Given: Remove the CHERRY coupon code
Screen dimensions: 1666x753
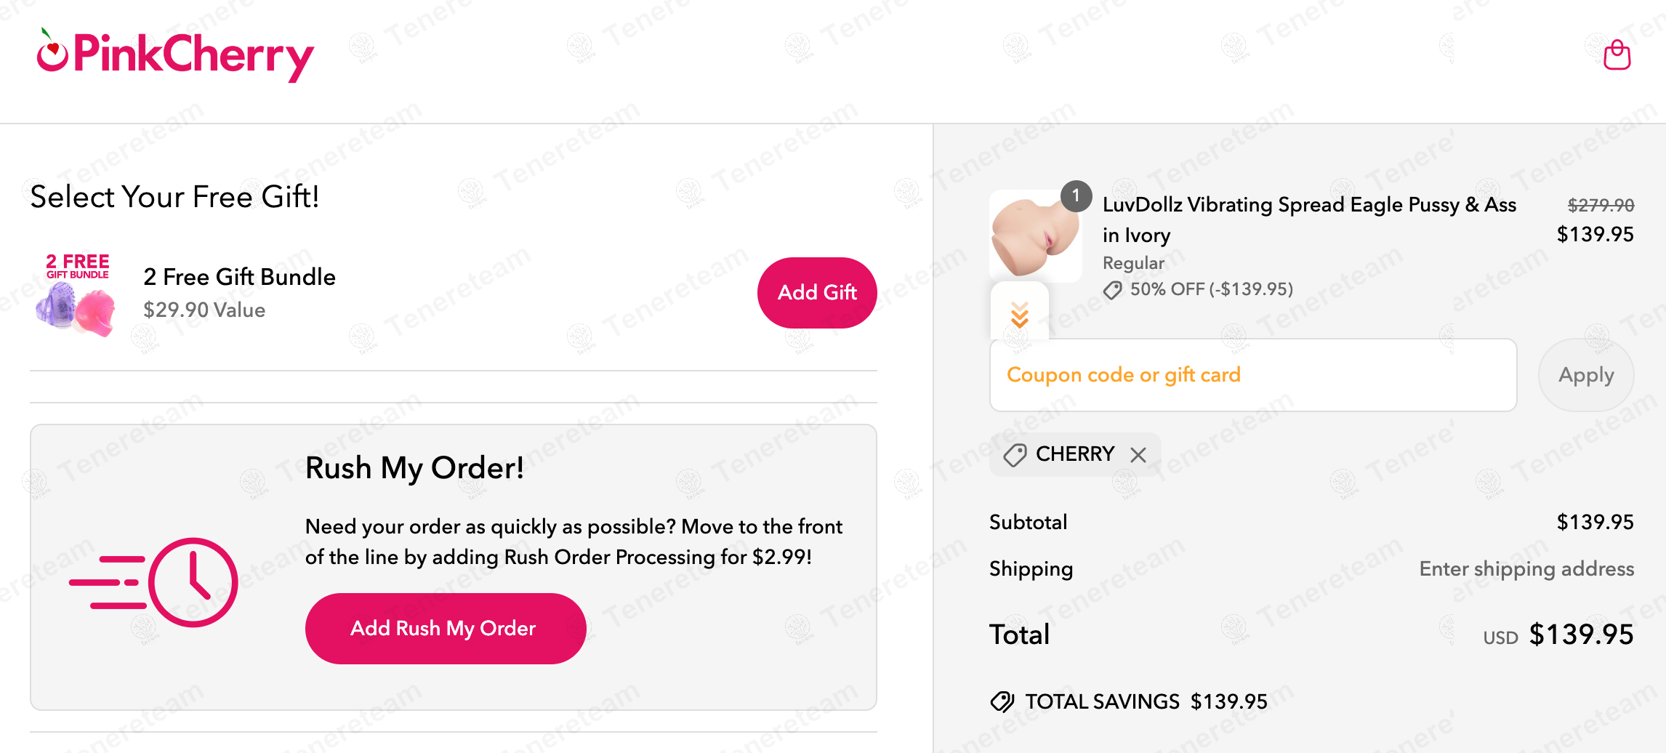Looking at the screenshot, I should (x=1138, y=455).
